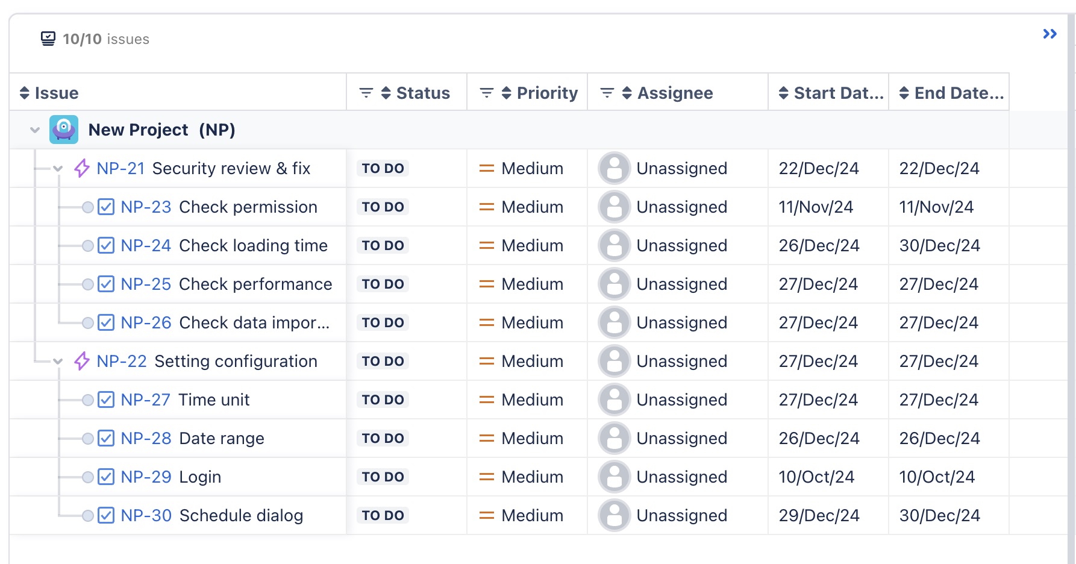This screenshot has height=564, width=1076.
Task: Click the New Project avatar icon
Action: click(x=64, y=130)
